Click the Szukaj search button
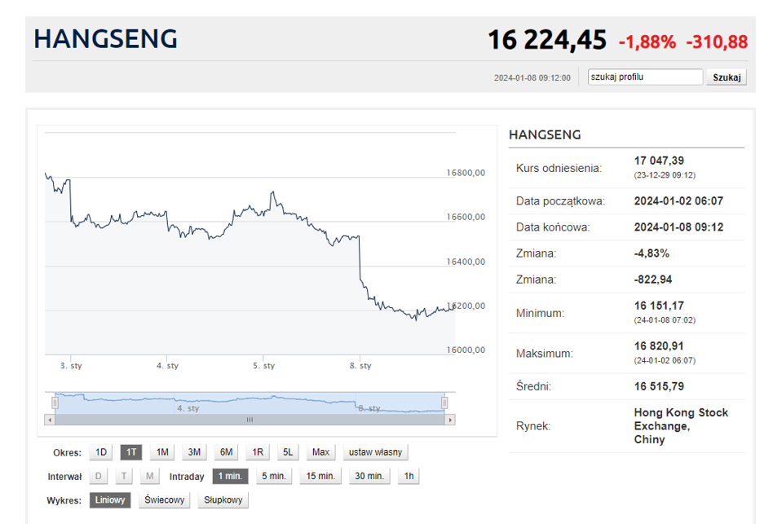This screenshot has width=773, height=524. pos(727,77)
